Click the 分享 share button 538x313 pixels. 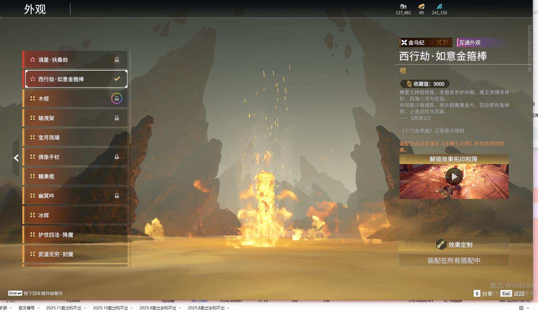(x=483, y=293)
